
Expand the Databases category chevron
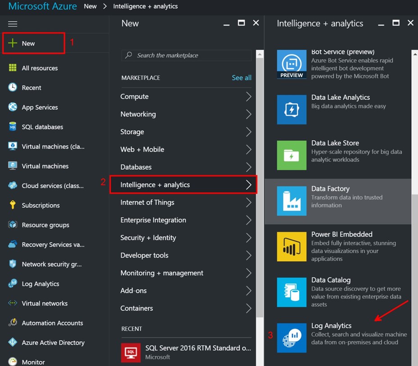[249, 167]
